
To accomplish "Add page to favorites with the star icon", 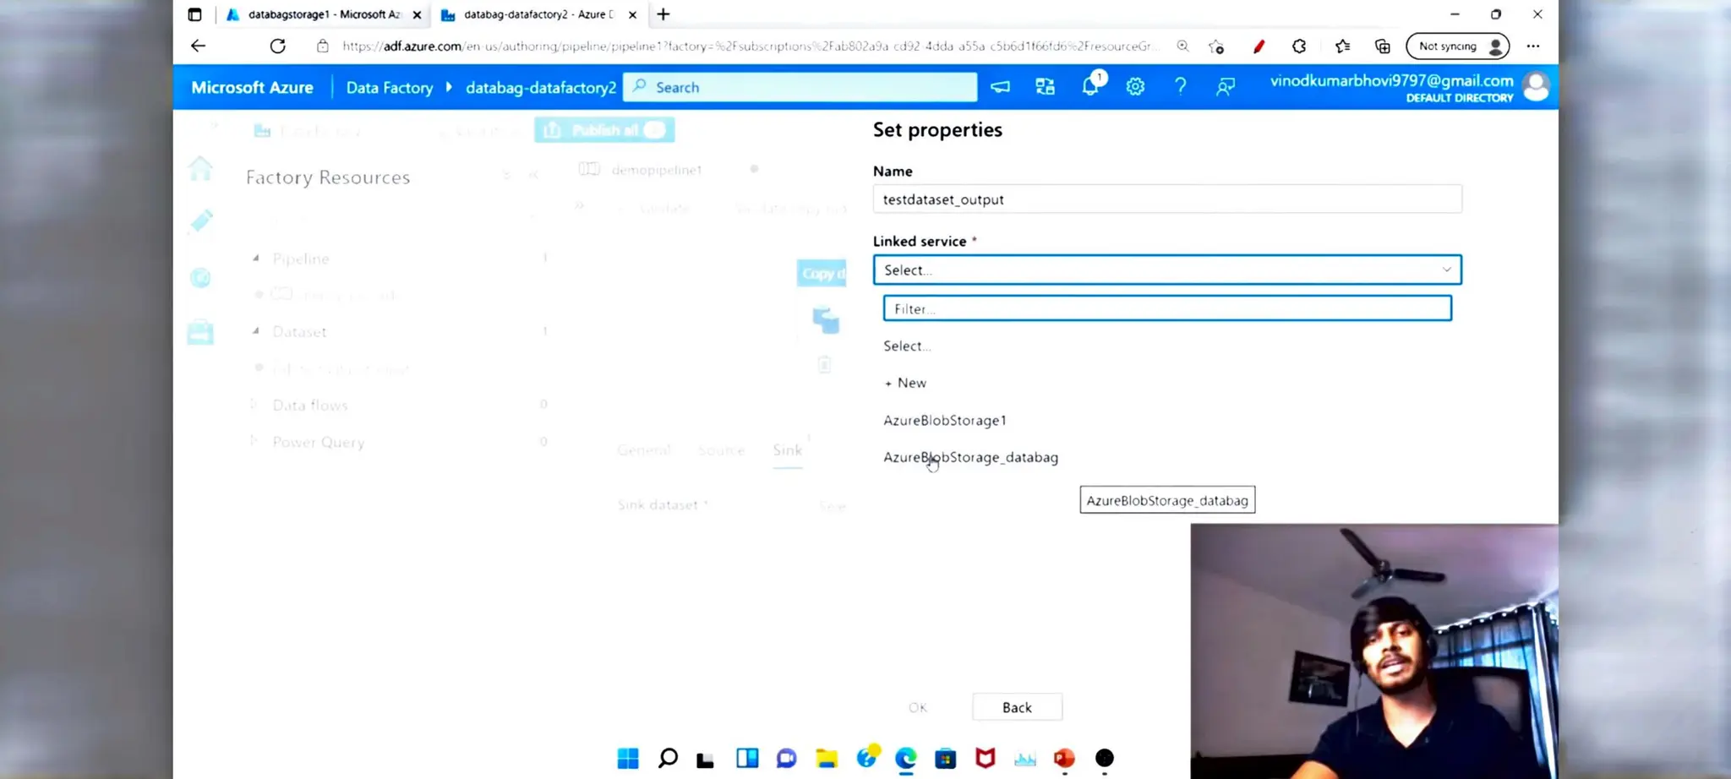I will (1216, 46).
